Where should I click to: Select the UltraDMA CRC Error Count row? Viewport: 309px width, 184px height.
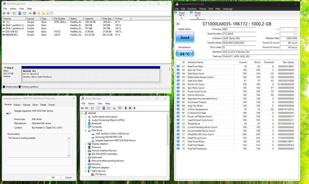236,134
